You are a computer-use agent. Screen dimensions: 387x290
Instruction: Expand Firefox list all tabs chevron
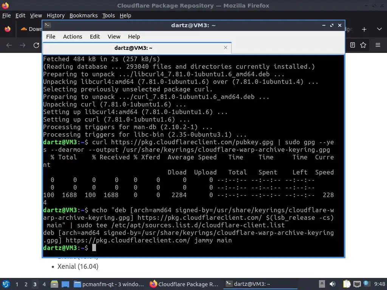click(379, 29)
